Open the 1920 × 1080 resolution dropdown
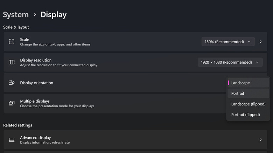This screenshot has height=153, width=273. [230, 62]
